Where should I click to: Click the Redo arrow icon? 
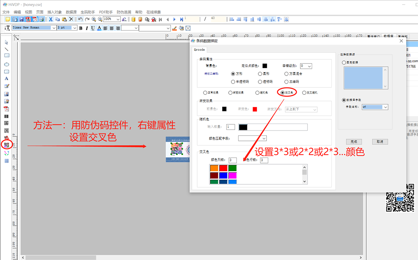[87, 19]
